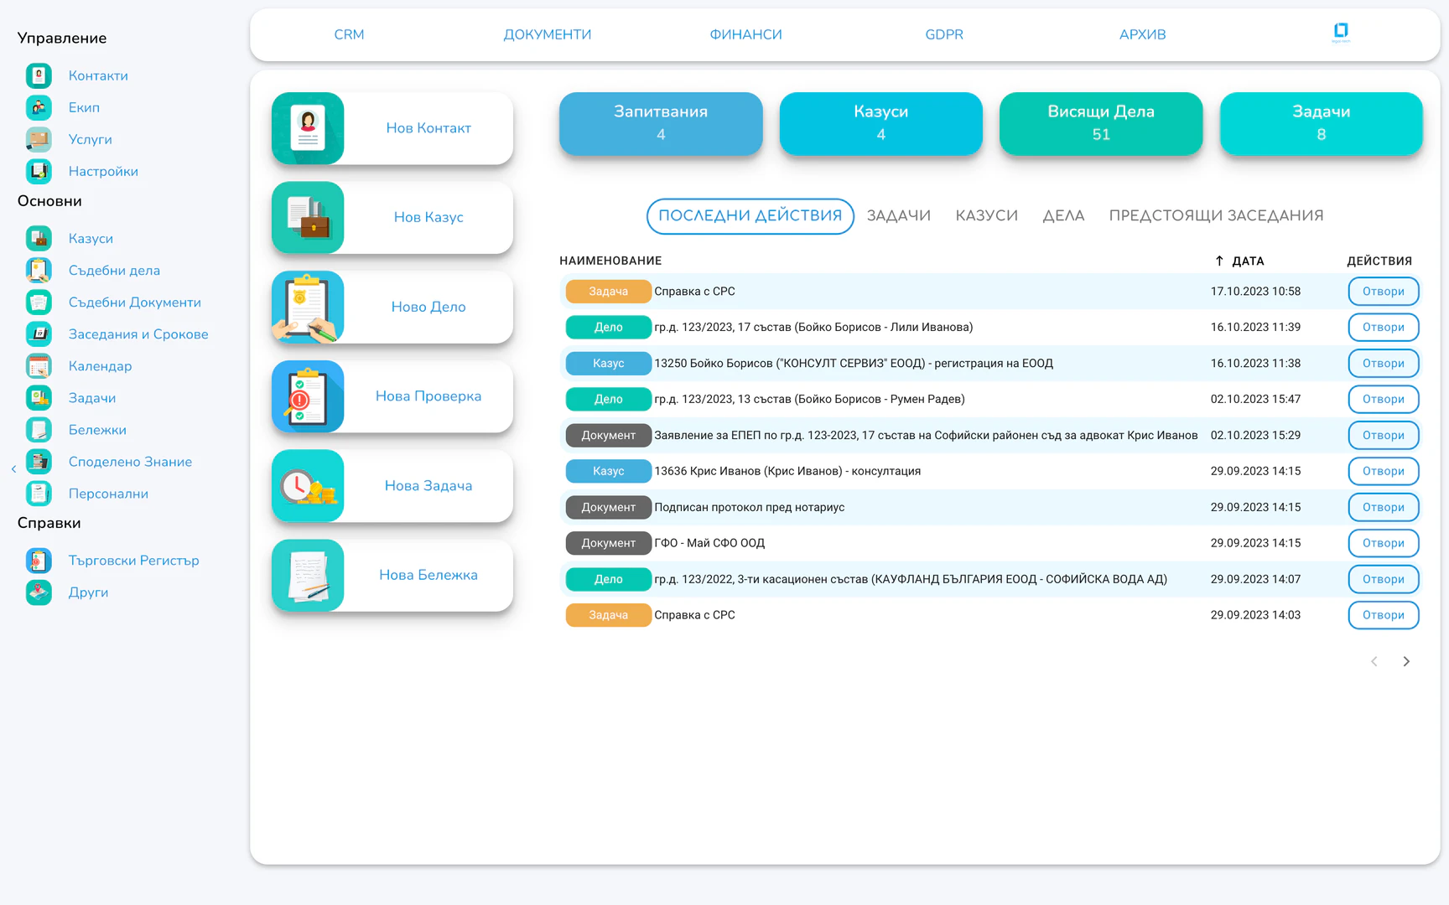Open the Календар icon in sidebar
Viewport: 1449px width, 905px height.
39,365
